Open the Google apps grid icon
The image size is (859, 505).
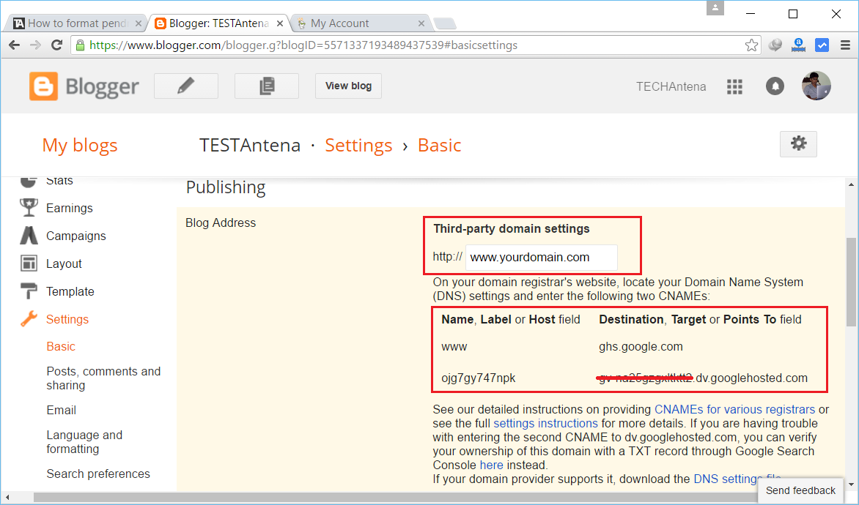click(x=734, y=86)
